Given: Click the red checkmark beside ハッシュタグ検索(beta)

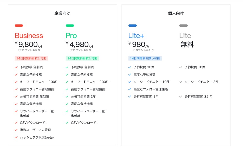Looking at the screenshot, I should 16,137.
